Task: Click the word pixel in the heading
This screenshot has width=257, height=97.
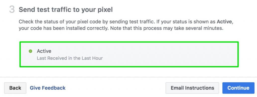Action: point(105,10)
